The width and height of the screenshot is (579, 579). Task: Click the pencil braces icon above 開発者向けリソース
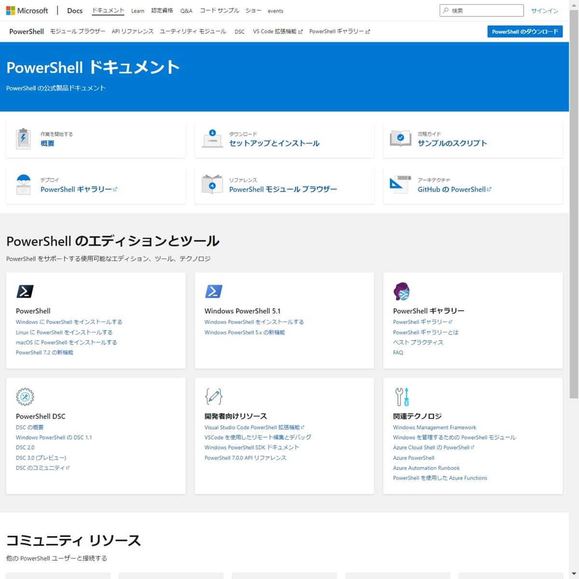(214, 397)
